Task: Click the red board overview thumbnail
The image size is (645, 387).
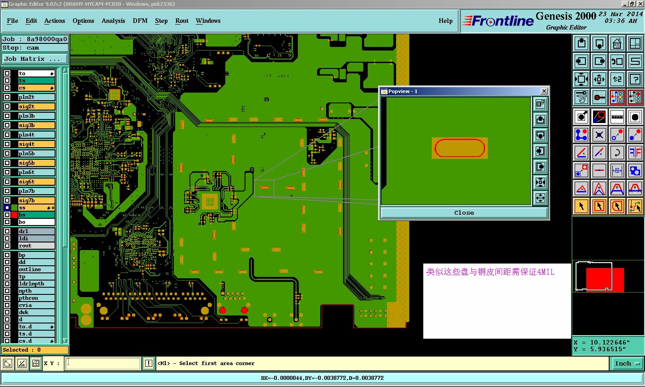Action: pyautogui.click(x=605, y=280)
